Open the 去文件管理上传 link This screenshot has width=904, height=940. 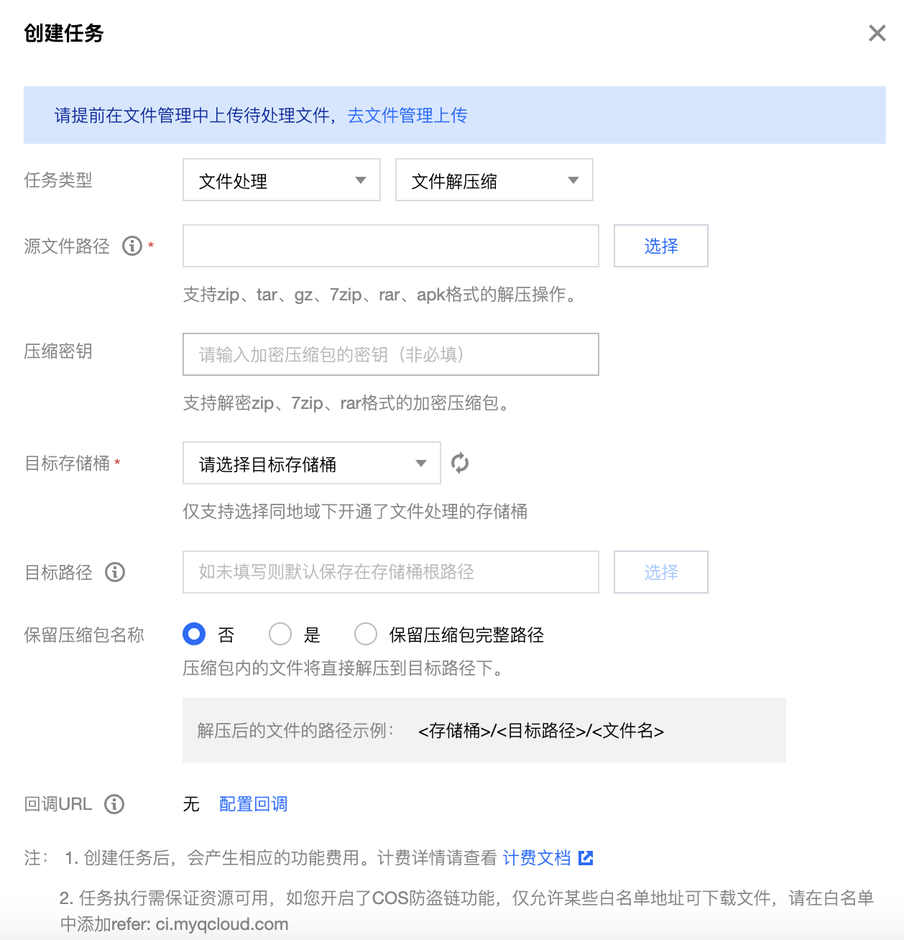click(x=407, y=115)
